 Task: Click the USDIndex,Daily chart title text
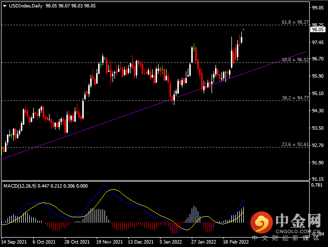26,6
